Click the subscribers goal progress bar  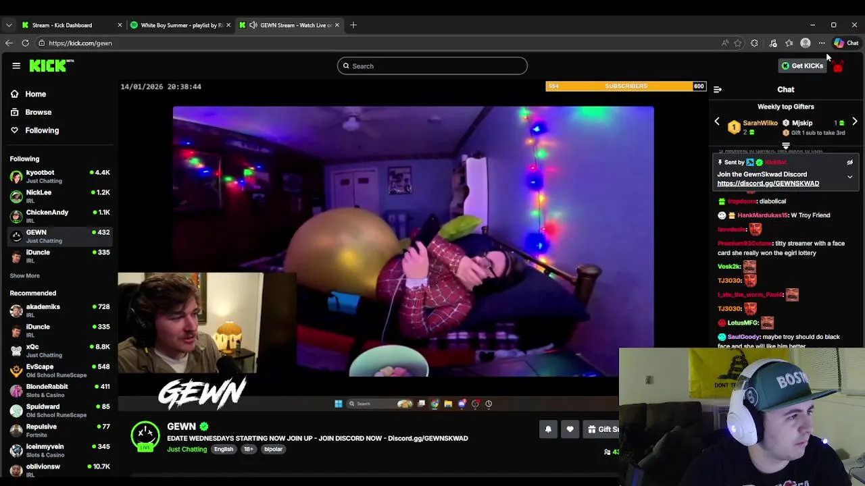pos(626,86)
